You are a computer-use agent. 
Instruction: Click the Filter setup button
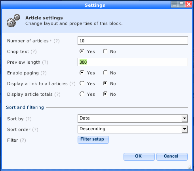click(x=93, y=140)
